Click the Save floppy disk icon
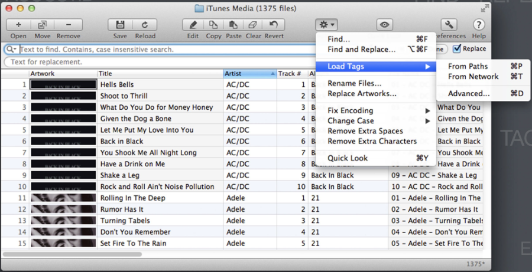Viewport: 532px width, 272px height. (120, 25)
